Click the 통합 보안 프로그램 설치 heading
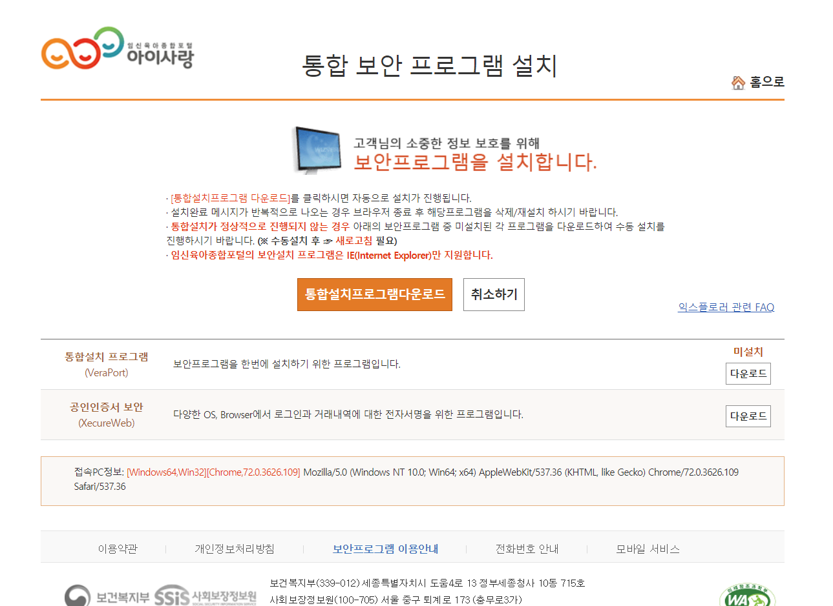This screenshot has width=833, height=606. pyautogui.click(x=430, y=66)
